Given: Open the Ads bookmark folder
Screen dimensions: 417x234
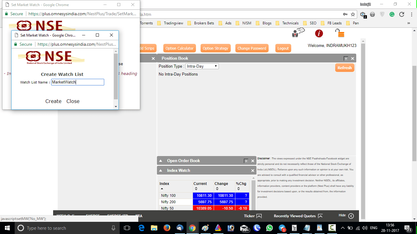Looking at the screenshot, I should [x=225, y=23].
